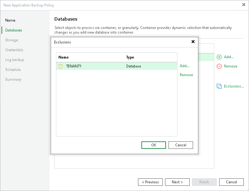Close the Exclusions dialog with the X

(x=193, y=42)
